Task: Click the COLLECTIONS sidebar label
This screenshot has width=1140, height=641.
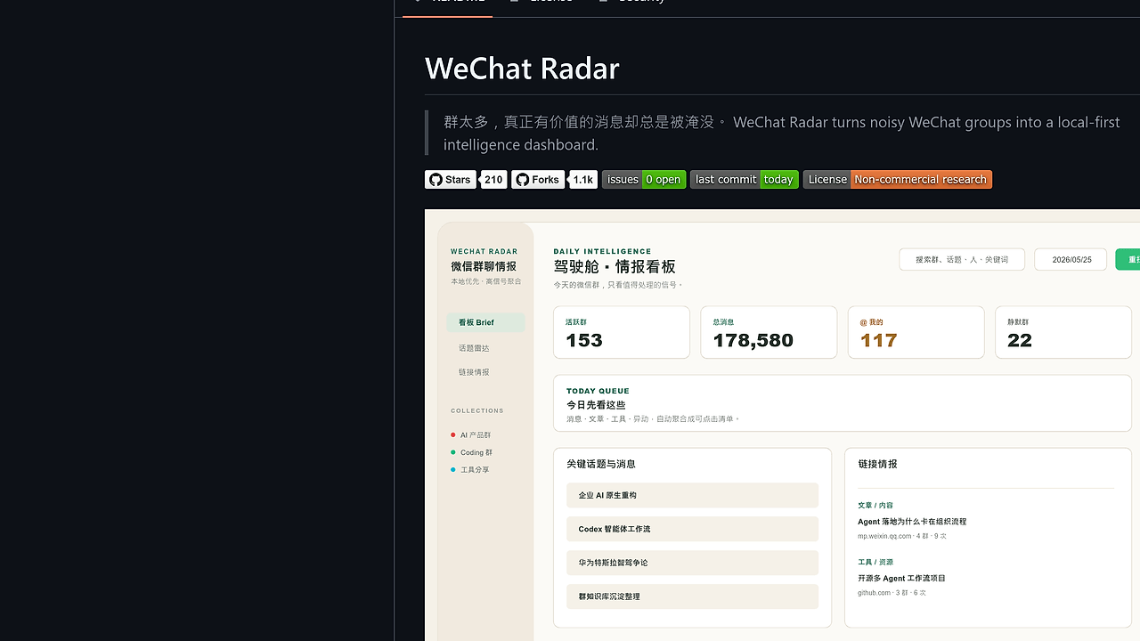Action: pos(477,410)
